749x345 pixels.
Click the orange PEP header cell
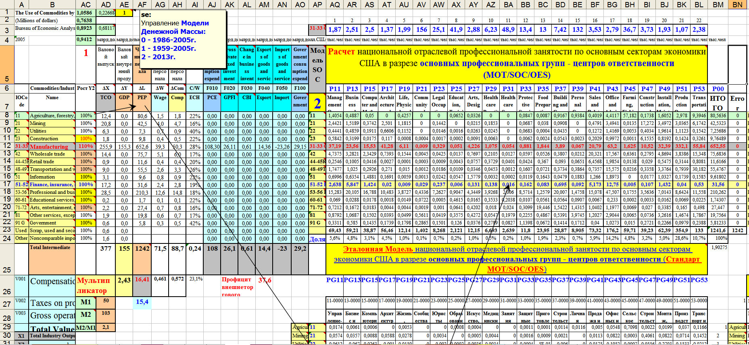tap(142, 98)
